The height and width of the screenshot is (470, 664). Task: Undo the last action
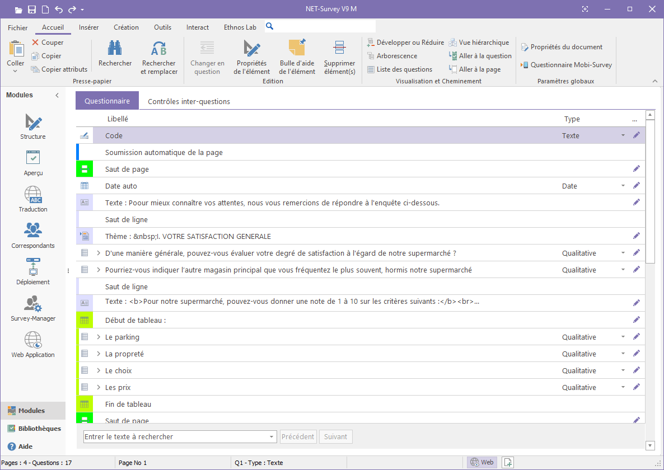[59, 10]
